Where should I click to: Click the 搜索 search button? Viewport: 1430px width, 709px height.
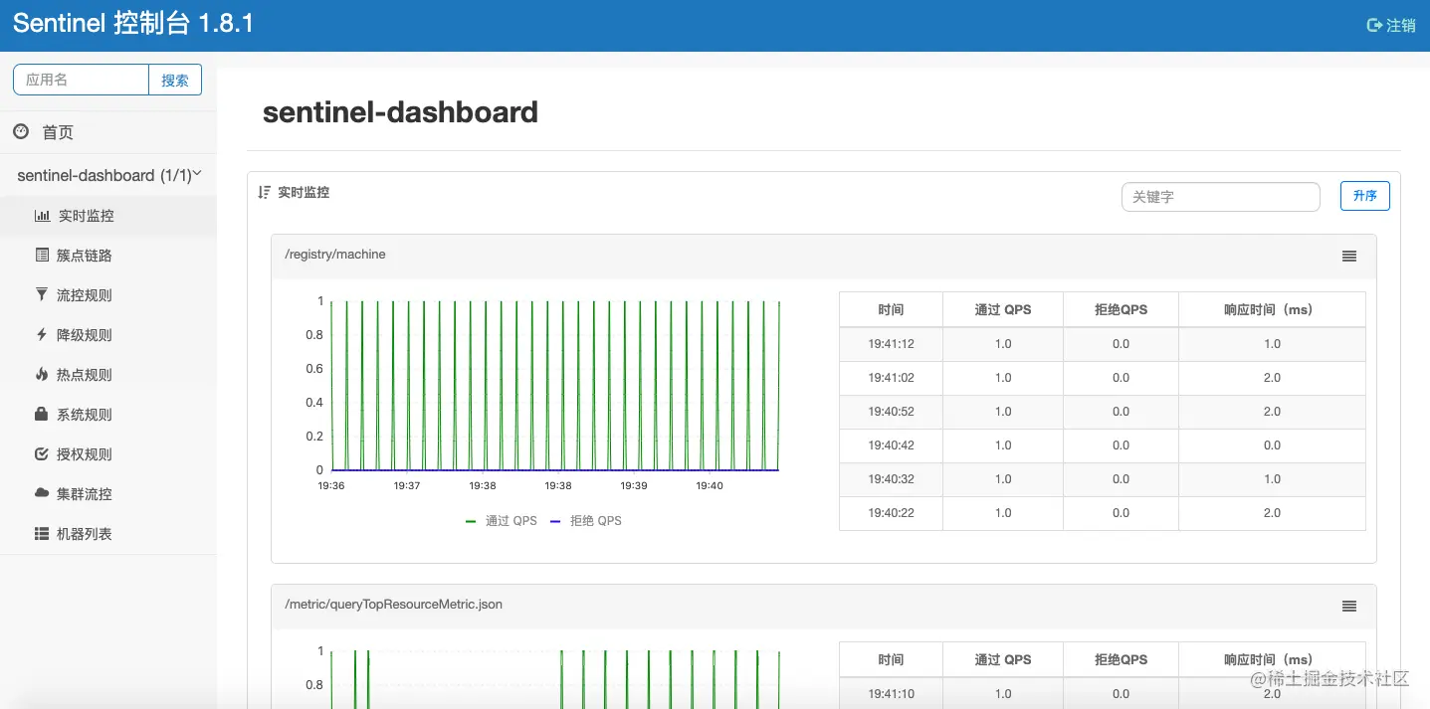pos(175,80)
